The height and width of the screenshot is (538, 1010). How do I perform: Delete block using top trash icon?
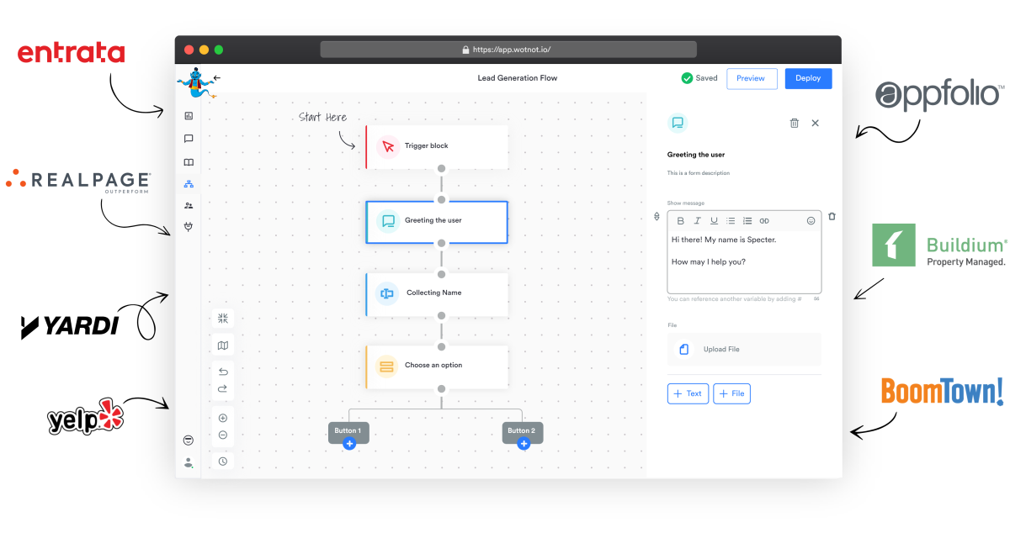point(795,123)
